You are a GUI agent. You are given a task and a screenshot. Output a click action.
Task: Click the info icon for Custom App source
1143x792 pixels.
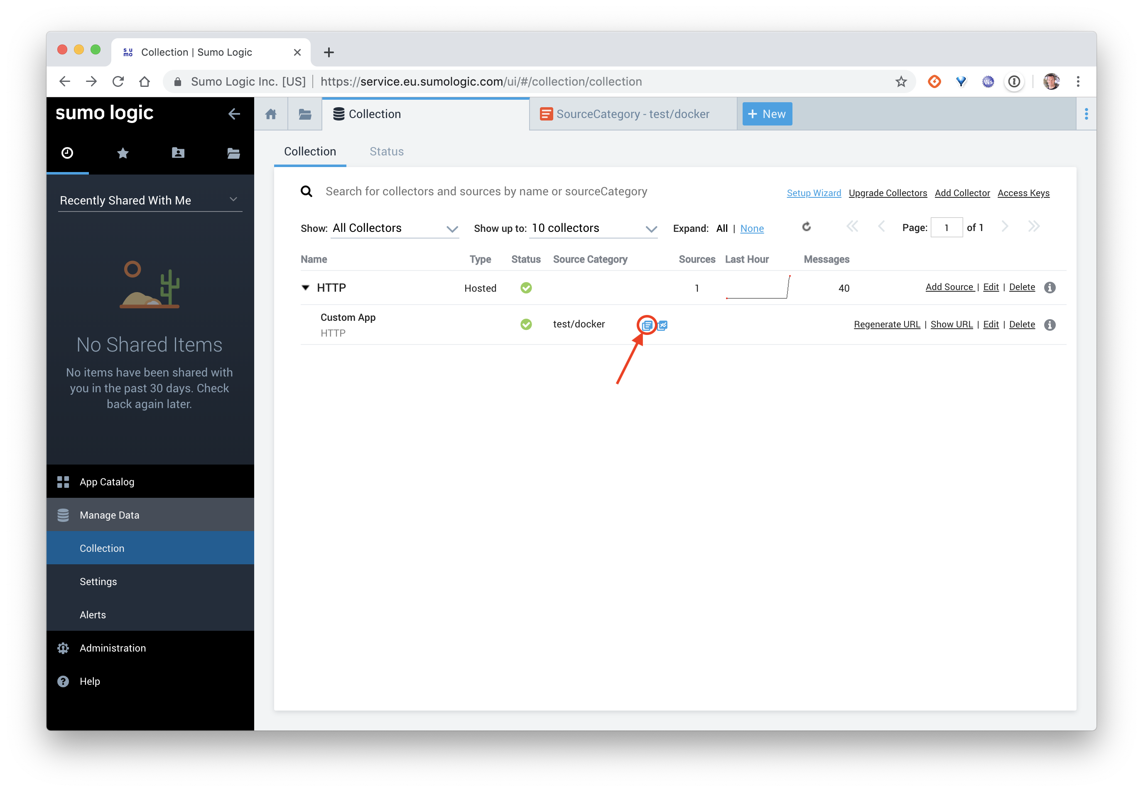coord(1051,324)
